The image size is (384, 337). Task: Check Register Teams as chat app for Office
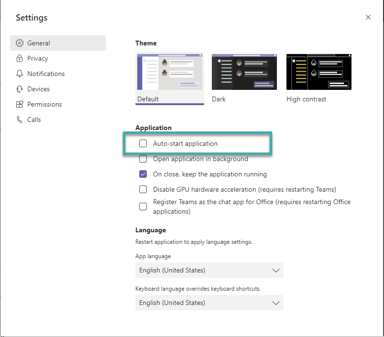[143, 207]
